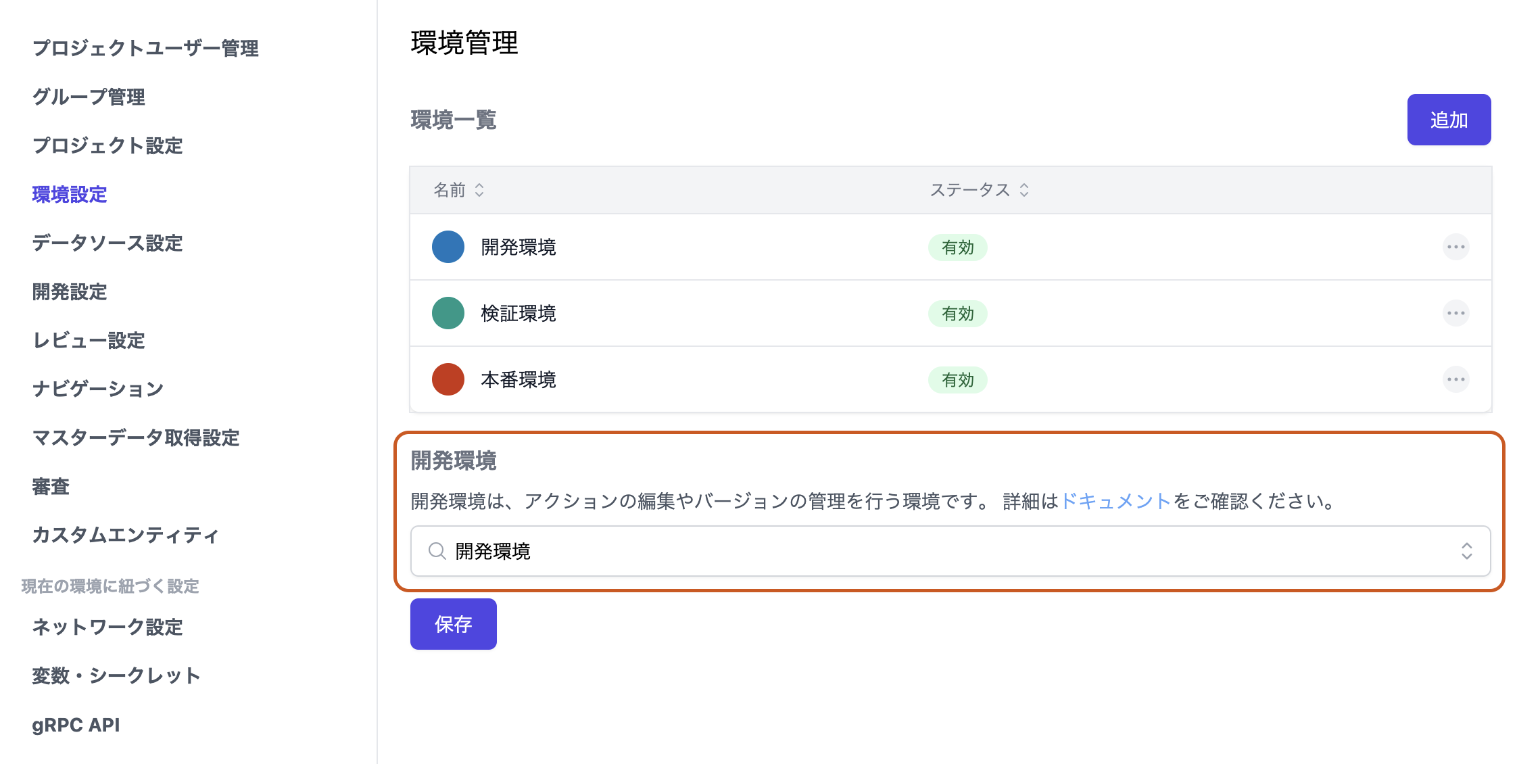The height and width of the screenshot is (764, 1517).
Task: Sort table by ステータス column arrows
Action: (1024, 190)
